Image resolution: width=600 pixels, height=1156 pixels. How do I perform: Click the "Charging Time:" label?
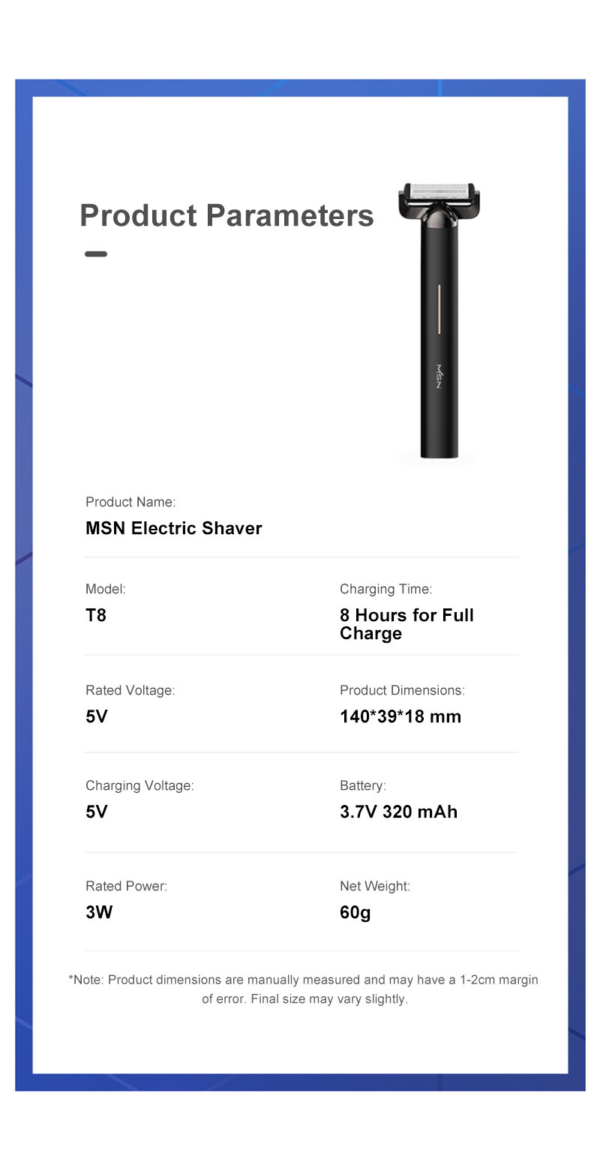pos(385,589)
